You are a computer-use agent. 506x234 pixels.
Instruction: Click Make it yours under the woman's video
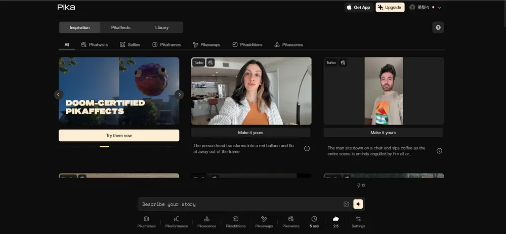tap(251, 133)
